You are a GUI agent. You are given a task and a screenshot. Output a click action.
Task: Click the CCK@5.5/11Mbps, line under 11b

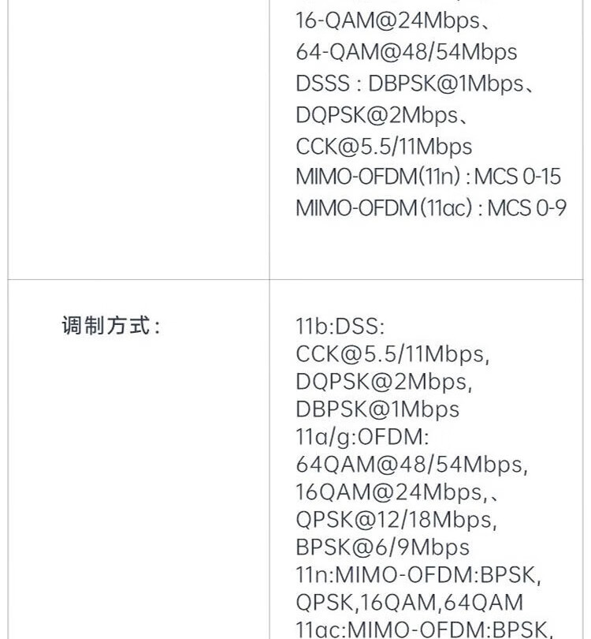coord(392,353)
